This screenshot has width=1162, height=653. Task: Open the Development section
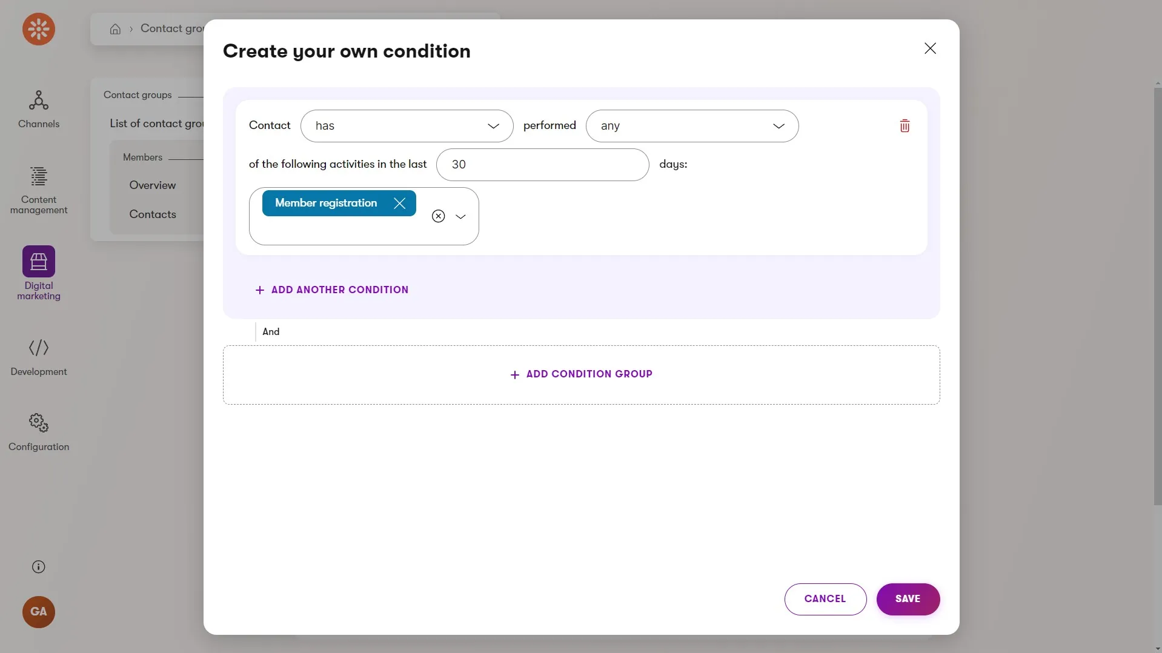pyautogui.click(x=39, y=357)
